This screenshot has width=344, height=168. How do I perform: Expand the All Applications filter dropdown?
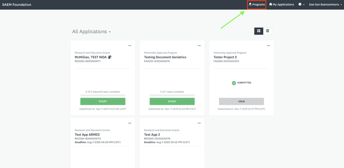[x=91, y=32]
